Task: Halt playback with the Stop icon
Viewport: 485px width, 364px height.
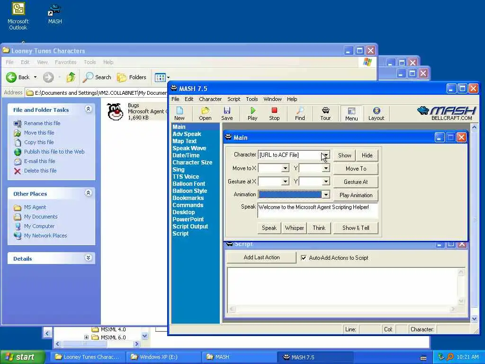Action: (274, 114)
